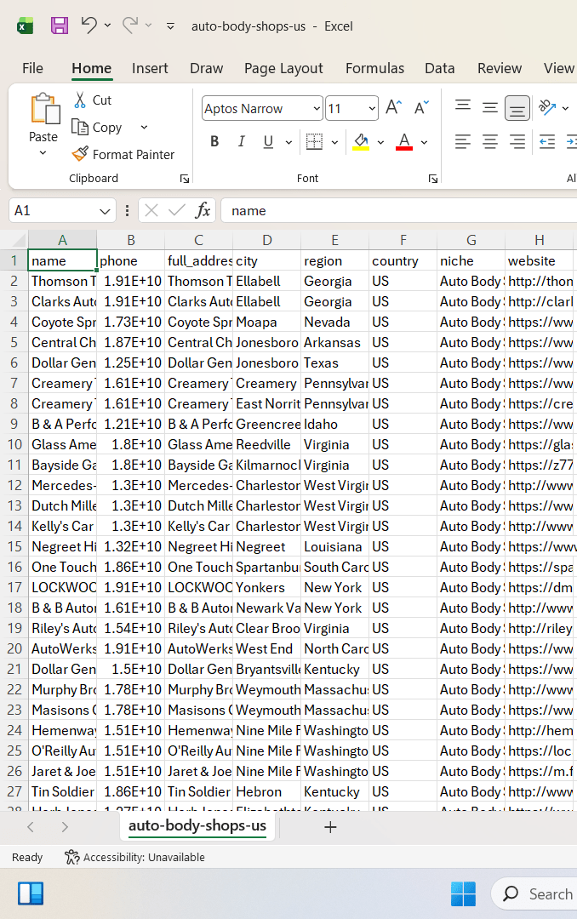Open the Formulas tab

tap(374, 68)
